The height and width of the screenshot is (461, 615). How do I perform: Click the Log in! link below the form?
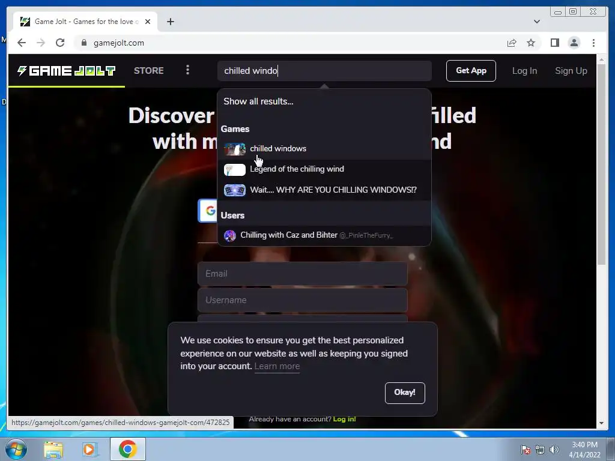[344, 419]
